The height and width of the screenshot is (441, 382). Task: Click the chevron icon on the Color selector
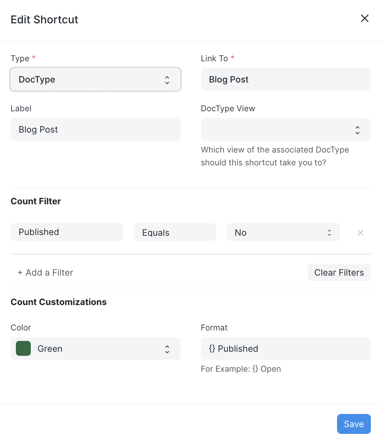pos(167,348)
